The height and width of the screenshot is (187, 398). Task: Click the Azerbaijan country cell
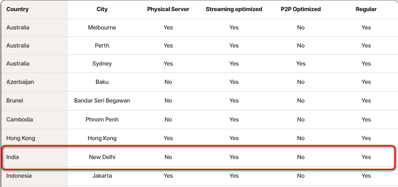[20, 82]
